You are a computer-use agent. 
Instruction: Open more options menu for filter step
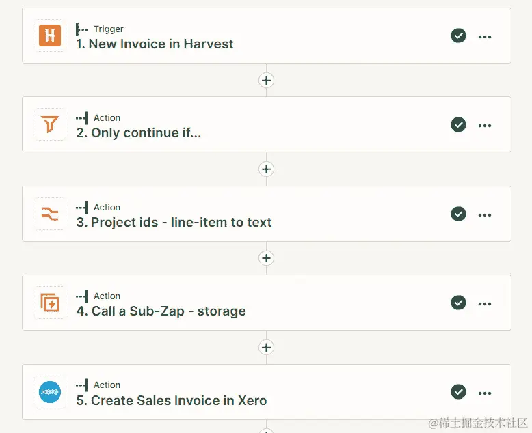pos(485,125)
